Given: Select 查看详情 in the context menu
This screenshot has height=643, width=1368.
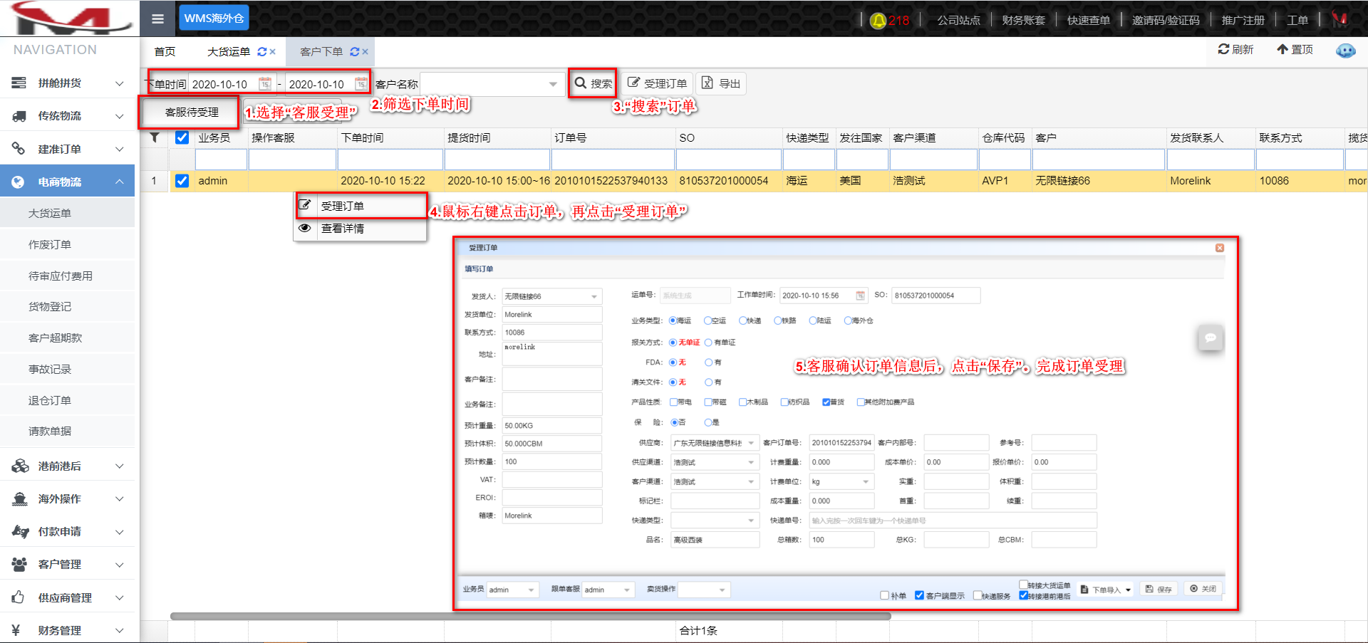Looking at the screenshot, I should [361, 229].
